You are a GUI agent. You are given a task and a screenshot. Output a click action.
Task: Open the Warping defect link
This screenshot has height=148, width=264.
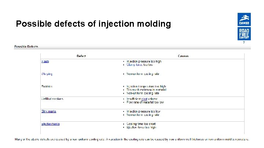47,74
